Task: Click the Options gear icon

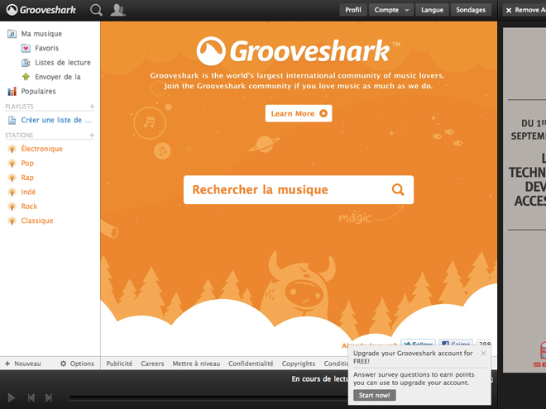Action: point(63,364)
